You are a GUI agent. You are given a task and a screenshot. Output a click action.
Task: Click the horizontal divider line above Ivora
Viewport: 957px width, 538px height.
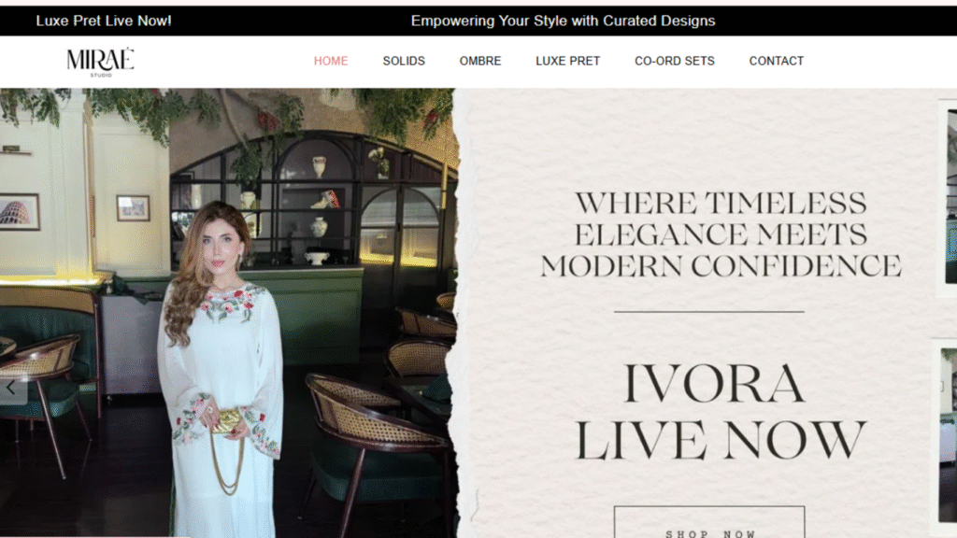coord(708,312)
